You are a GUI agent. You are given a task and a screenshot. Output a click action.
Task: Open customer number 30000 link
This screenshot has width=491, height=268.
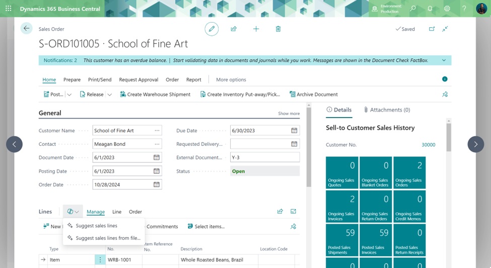tap(428, 145)
